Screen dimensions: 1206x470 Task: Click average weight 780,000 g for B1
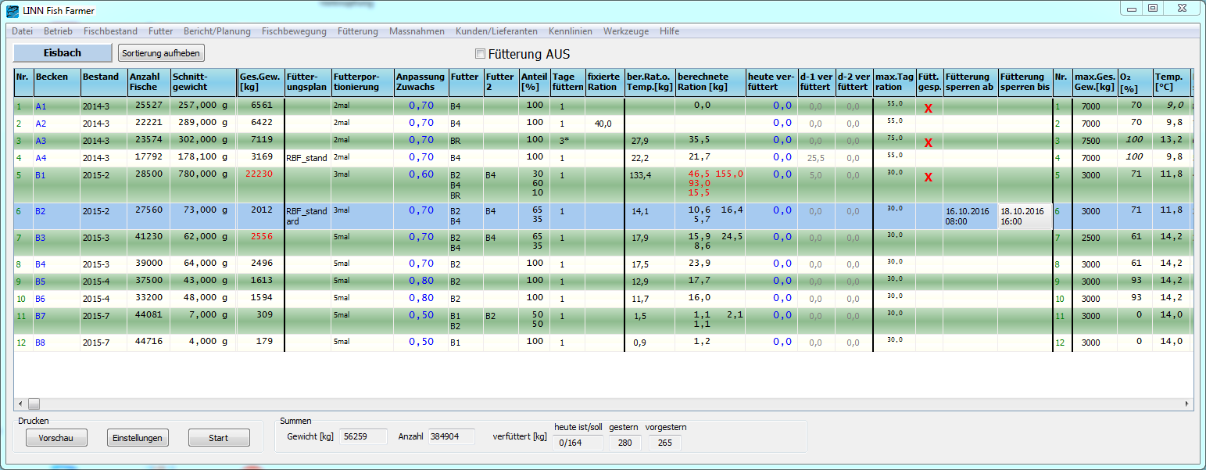202,174
